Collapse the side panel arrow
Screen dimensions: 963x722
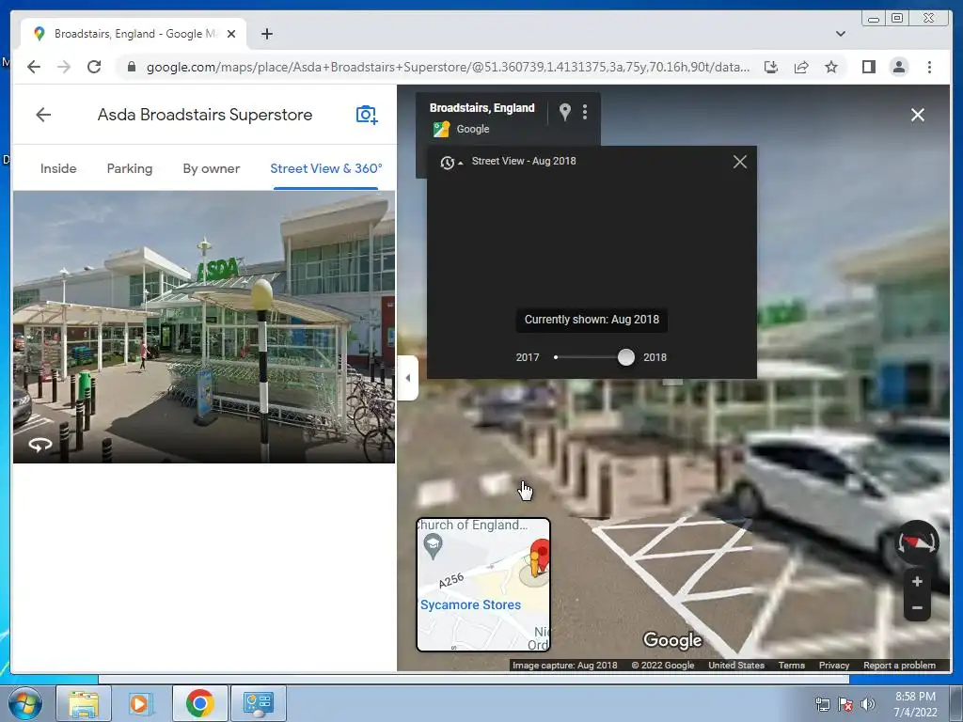pos(408,378)
